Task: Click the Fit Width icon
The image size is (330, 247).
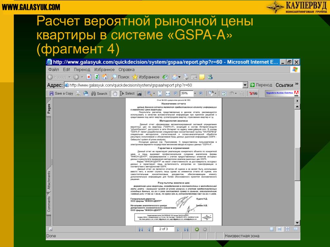Action: (x=168, y=94)
